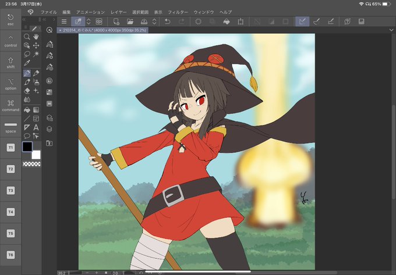Select the Airbrush tool
Image resolution: width=396 pixels, height=275 pixels.
click(36, 82)
